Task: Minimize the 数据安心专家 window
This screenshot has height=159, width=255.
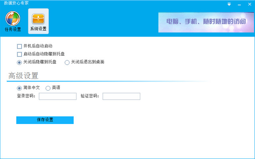Action: coord(239,4)
